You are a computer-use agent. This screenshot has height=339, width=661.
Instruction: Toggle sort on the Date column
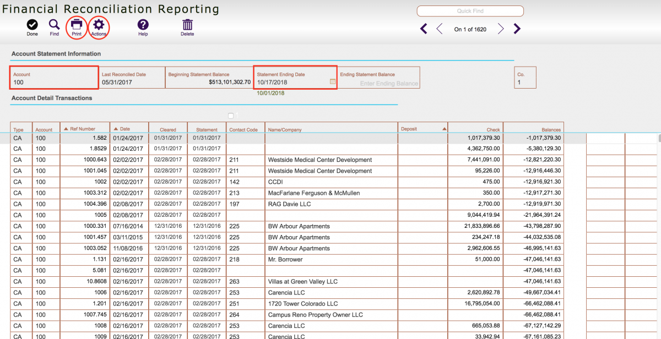[x=125, y=128]
